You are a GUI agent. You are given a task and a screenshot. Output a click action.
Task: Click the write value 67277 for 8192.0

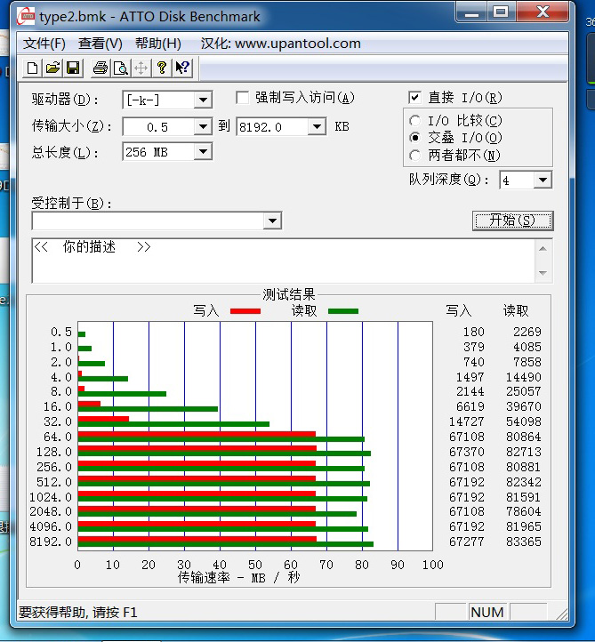click(x=467, y=542)
